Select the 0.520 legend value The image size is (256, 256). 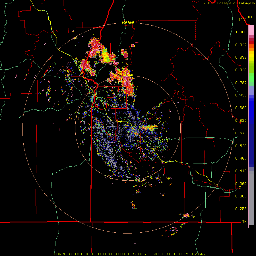click(x=241, y=146)
